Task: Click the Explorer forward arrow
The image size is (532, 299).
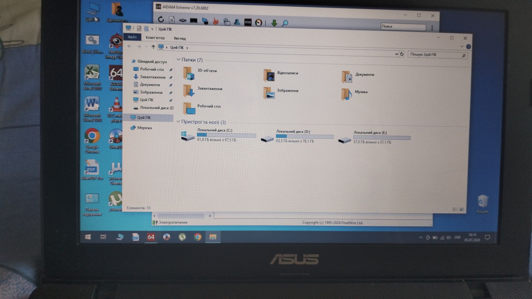Action: click(139, 47)
